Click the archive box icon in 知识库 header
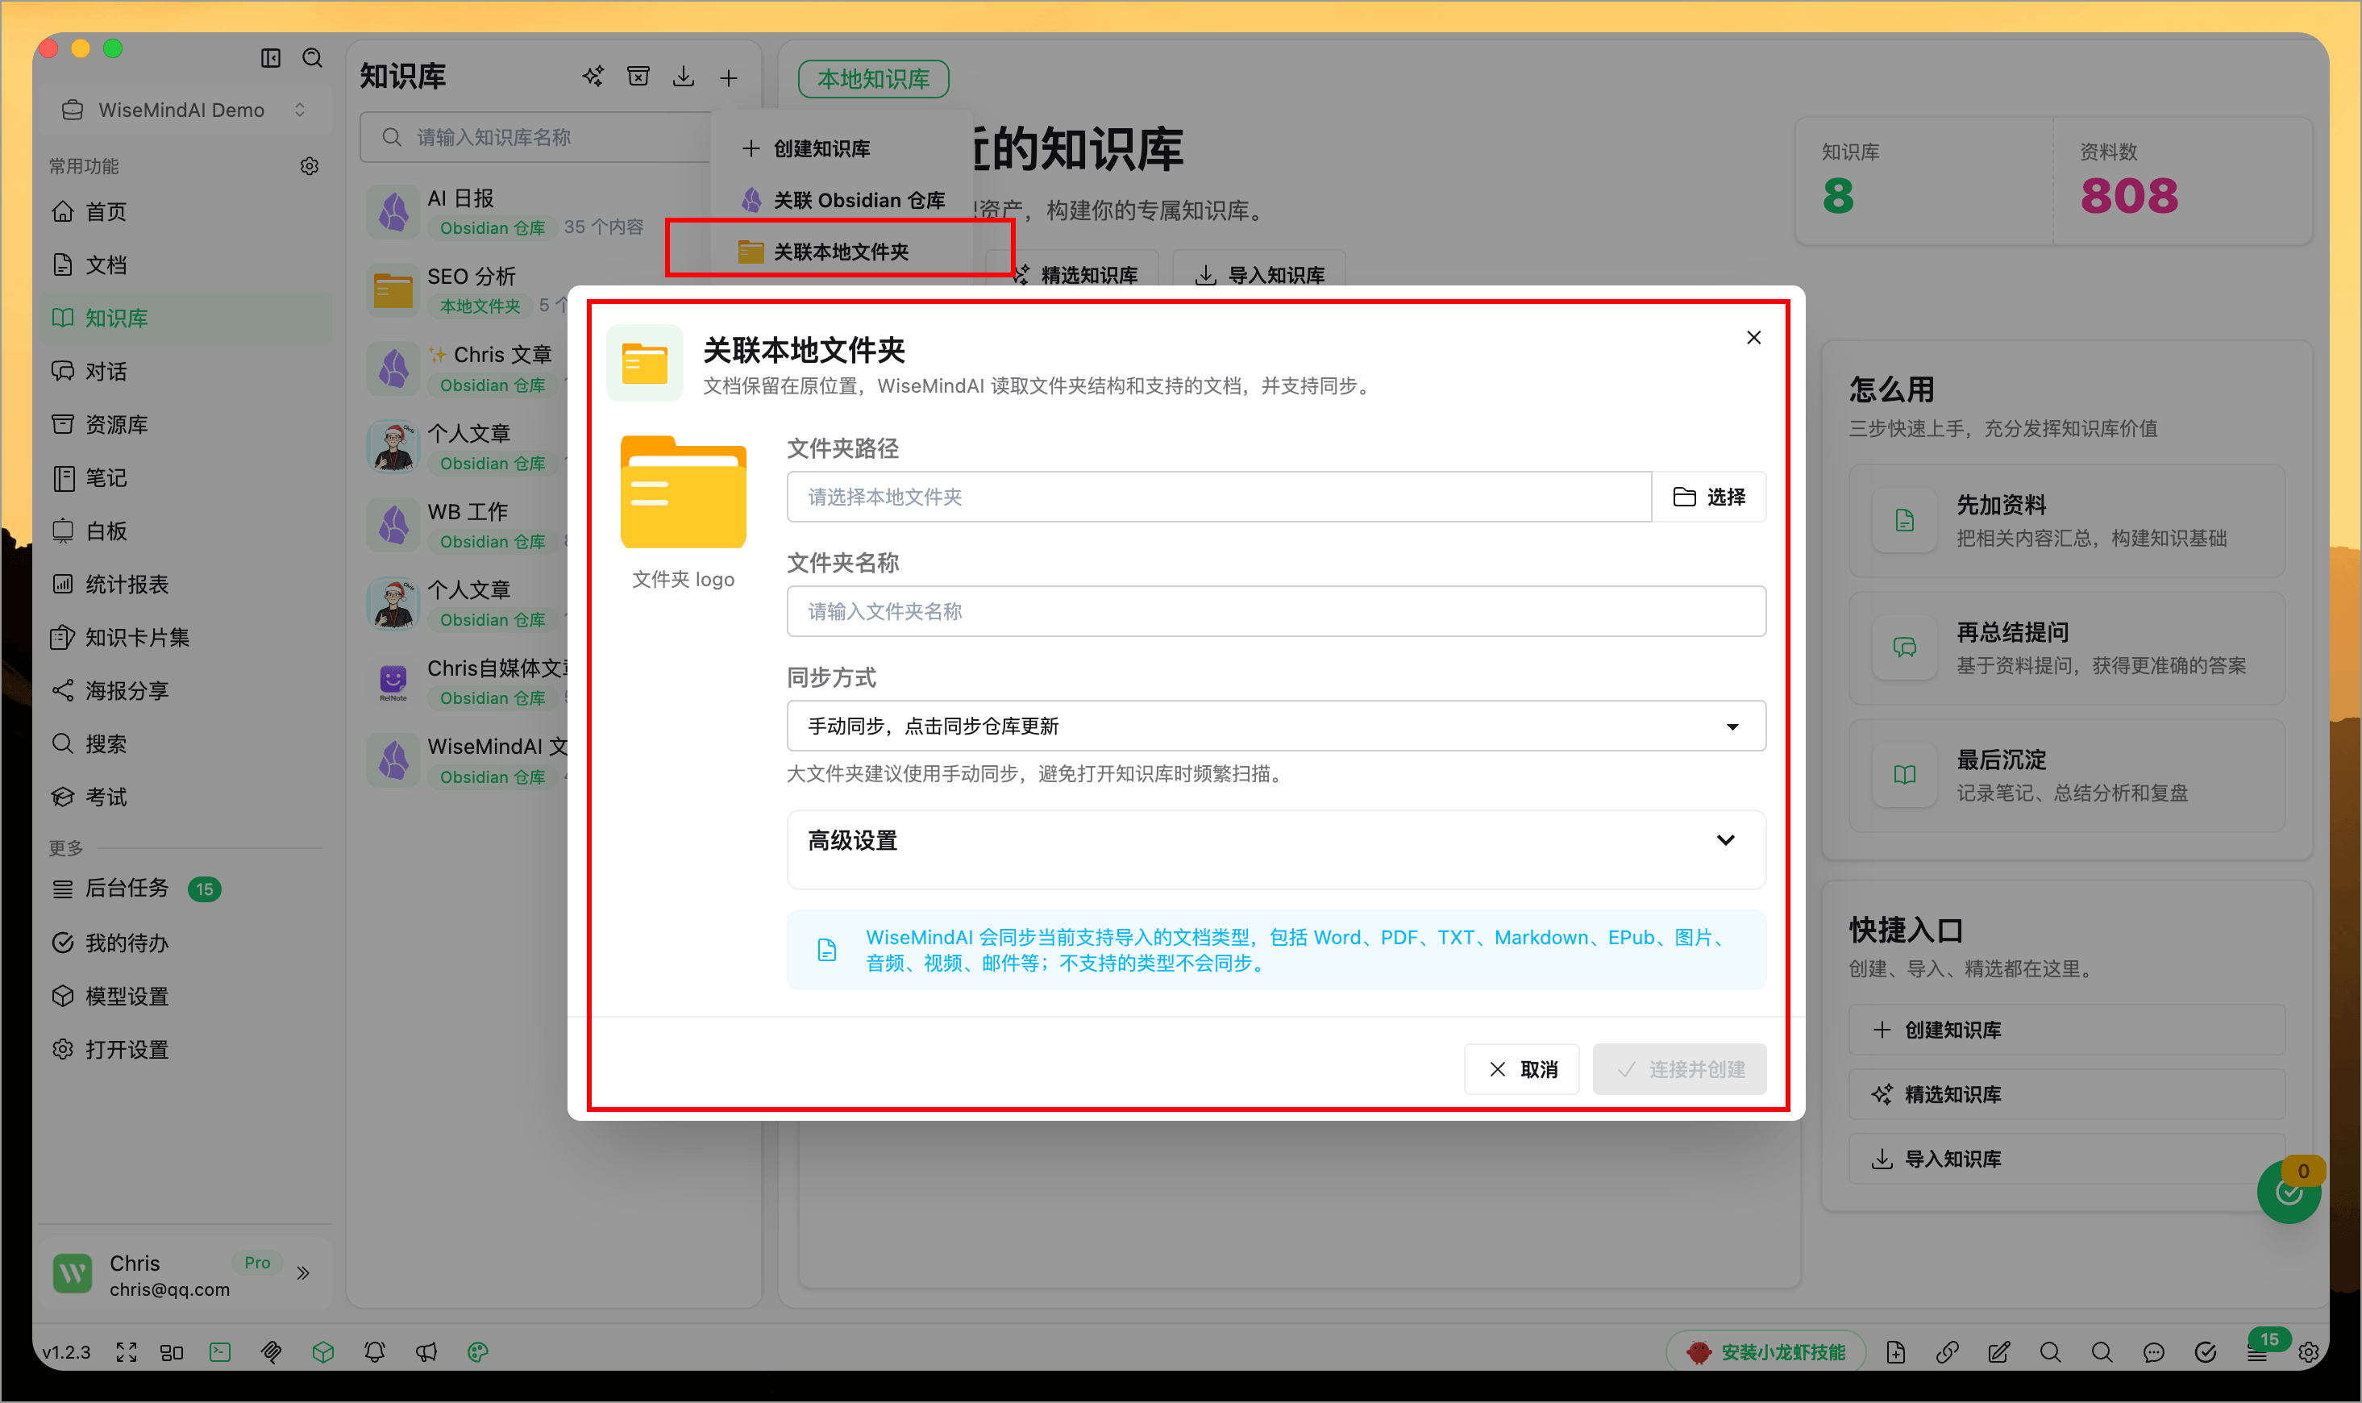Screen dimensions: 2362x1403 (639, 77)
